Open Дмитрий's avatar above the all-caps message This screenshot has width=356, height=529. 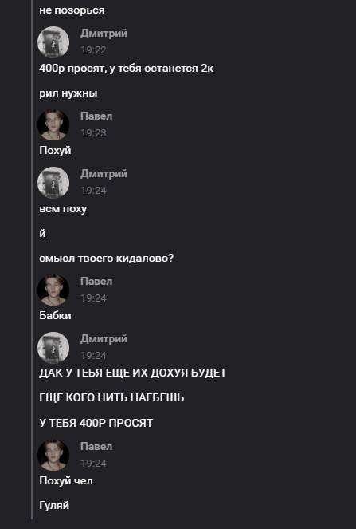point(53,348)
